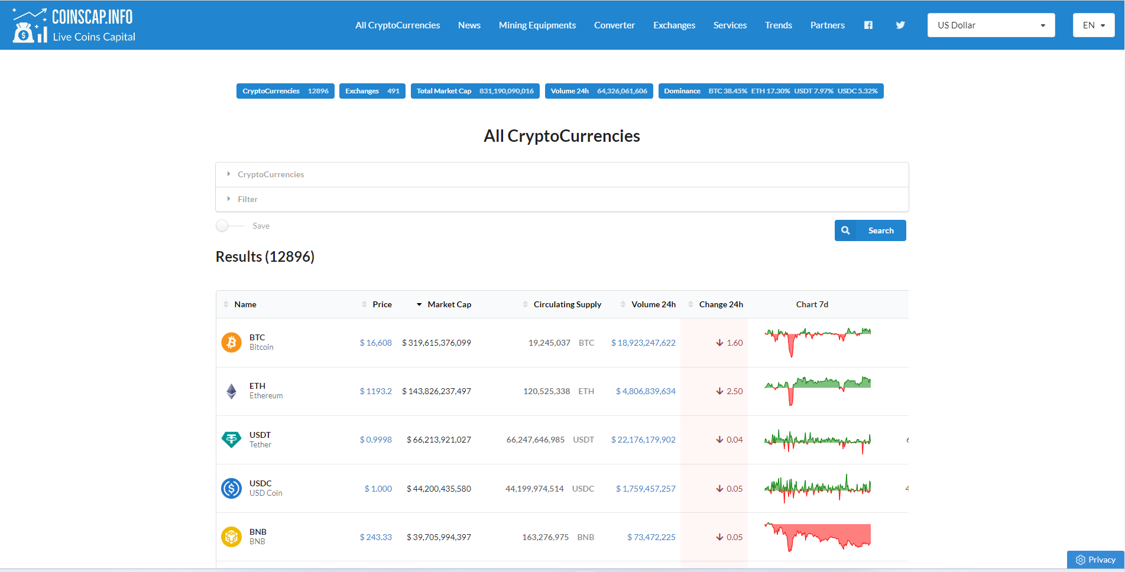The height and width of the screenshot is (572, 1125).
Task: Click Bitcoin's 7-day chart thumbnail
Action: point(817,342)
